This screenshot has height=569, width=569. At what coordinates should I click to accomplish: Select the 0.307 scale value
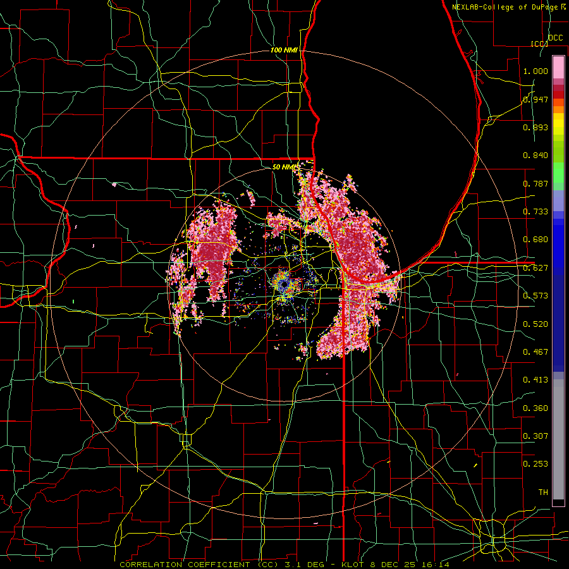(535, 436)
